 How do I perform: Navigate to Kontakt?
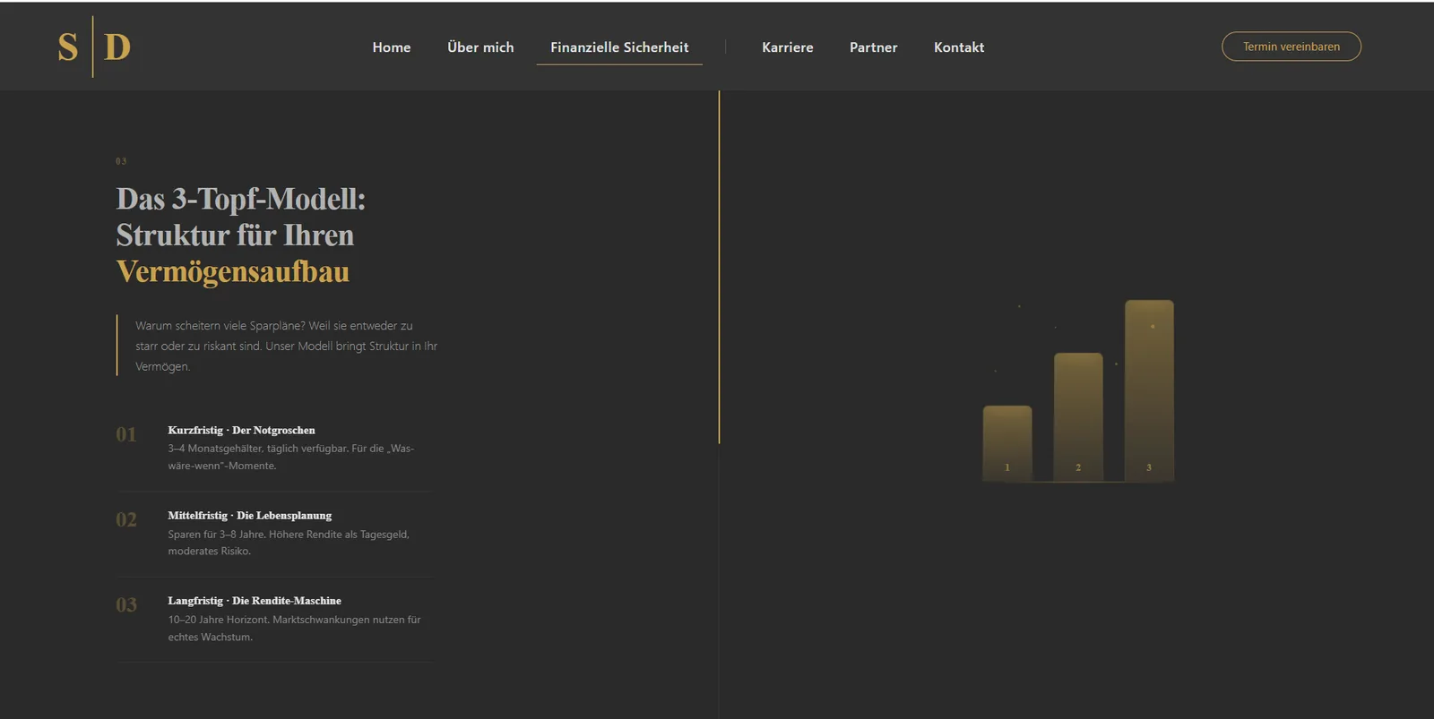[959, 47]
